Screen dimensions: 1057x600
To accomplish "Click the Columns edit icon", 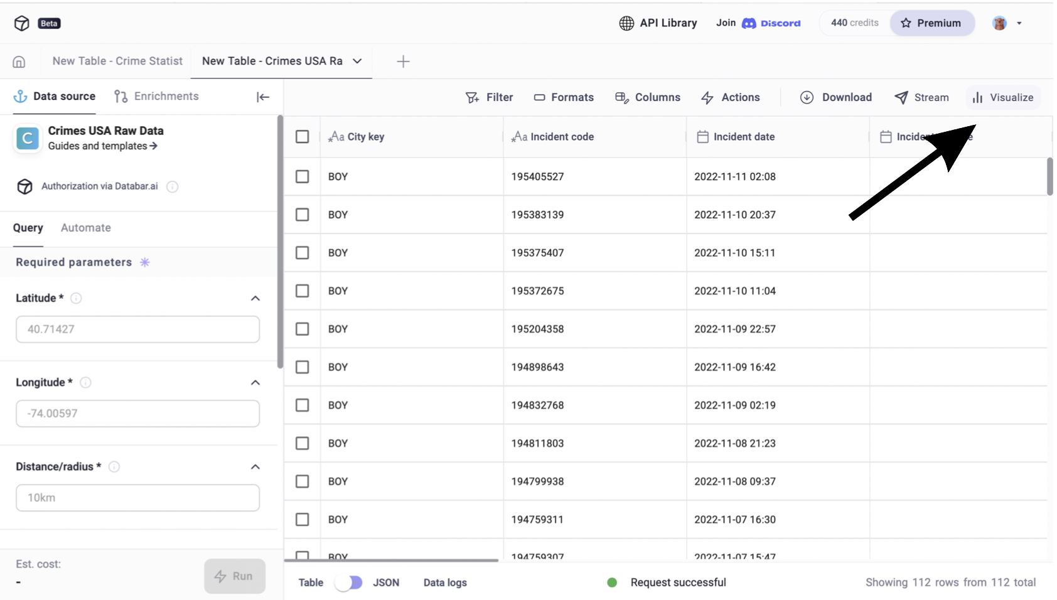I will [x=622, y=97].
